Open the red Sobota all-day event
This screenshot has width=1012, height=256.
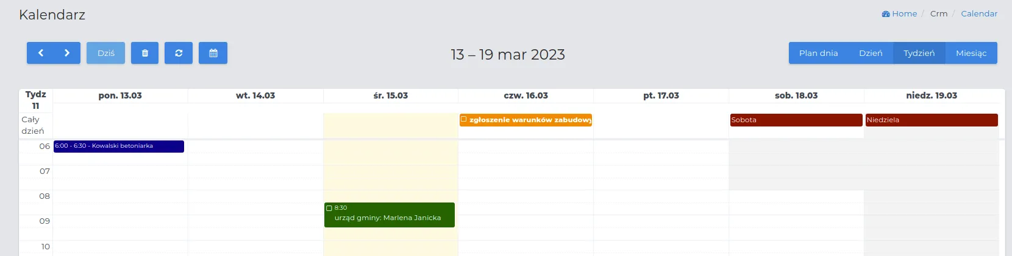tap(796, 120)
